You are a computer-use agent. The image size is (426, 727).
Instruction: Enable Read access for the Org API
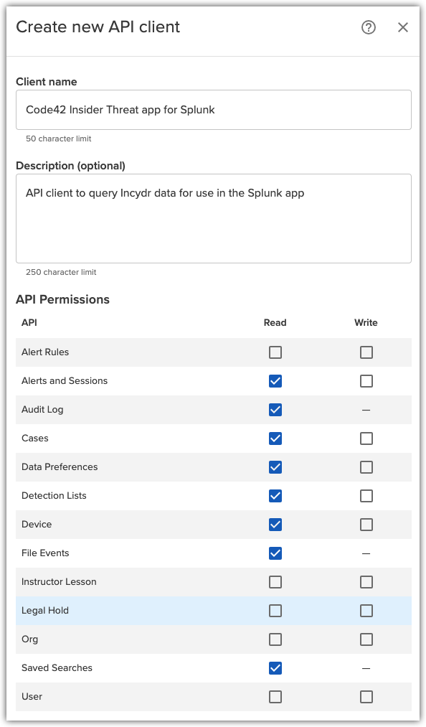[x=275, y=639]
